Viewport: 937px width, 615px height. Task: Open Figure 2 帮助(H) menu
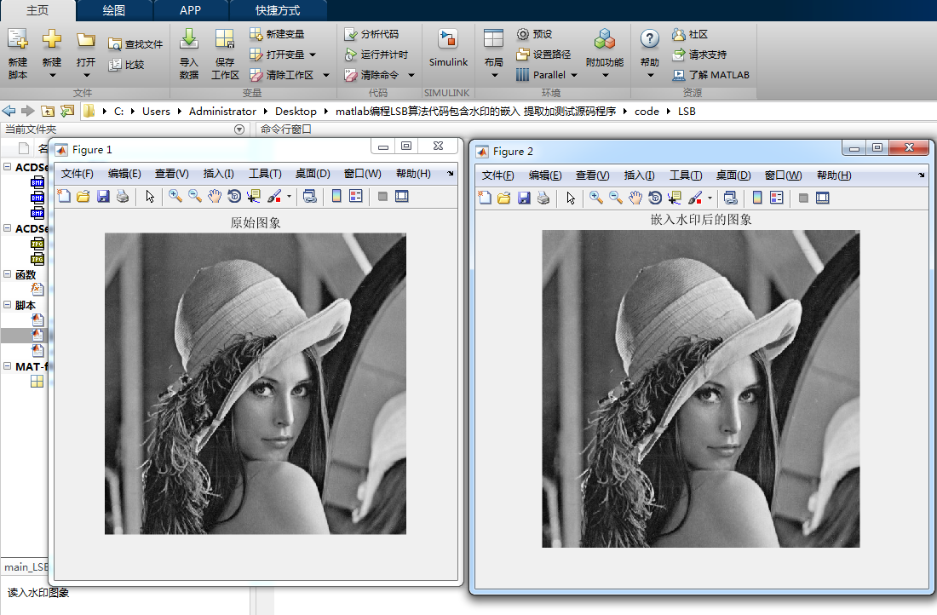834,175
